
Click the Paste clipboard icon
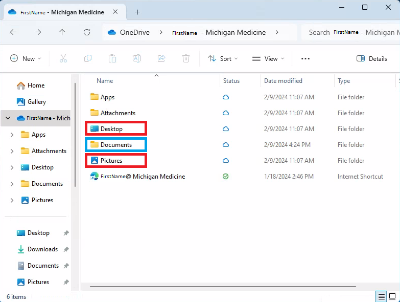112,59
